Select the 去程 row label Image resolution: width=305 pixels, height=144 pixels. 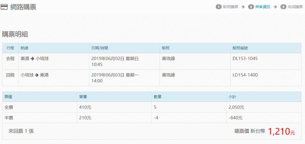click(x=10, y=59)
